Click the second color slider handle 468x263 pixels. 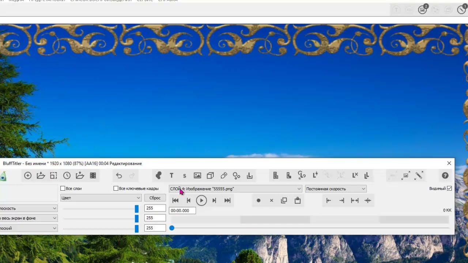tap(137, 218)
